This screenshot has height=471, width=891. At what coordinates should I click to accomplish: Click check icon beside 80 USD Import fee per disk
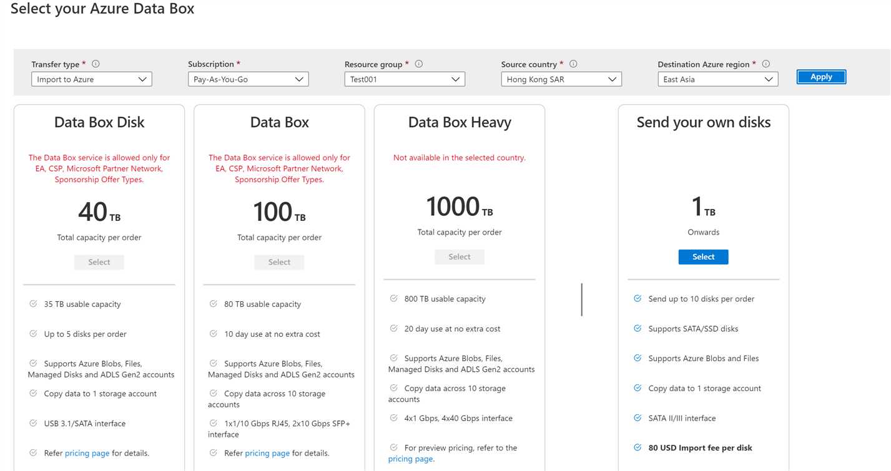click(637, 447)
